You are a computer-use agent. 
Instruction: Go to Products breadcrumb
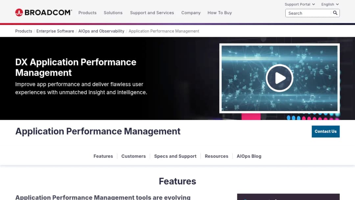(x=24, y=31)
